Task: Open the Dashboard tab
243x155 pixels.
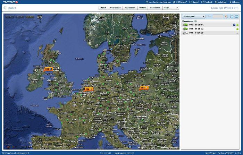Action: point(155,8)
